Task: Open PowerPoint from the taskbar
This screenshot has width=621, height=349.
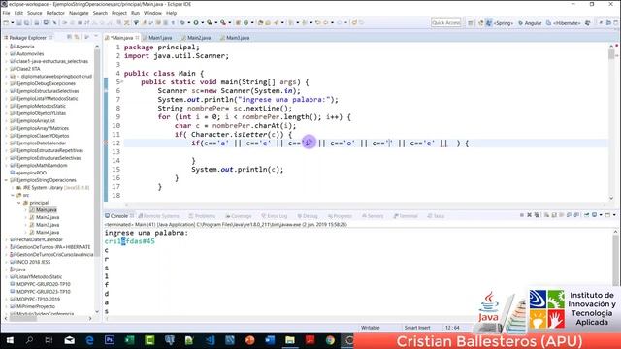Action: click(x=250, y=340)
